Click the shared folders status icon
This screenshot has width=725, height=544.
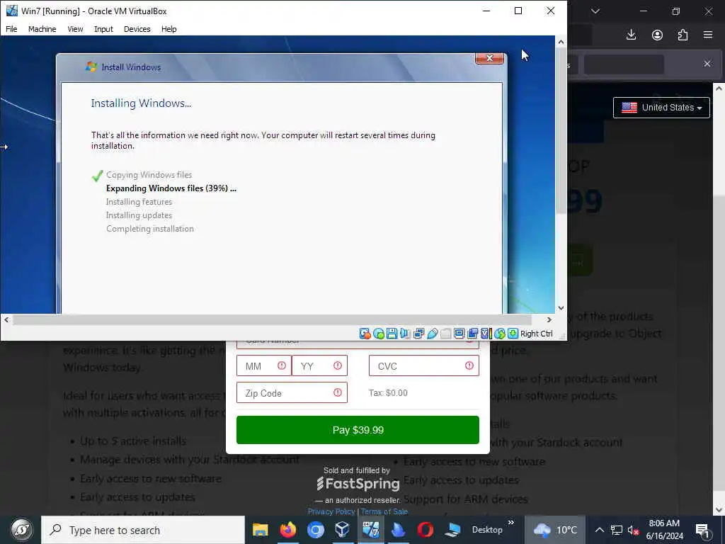[x=446, y=334]
